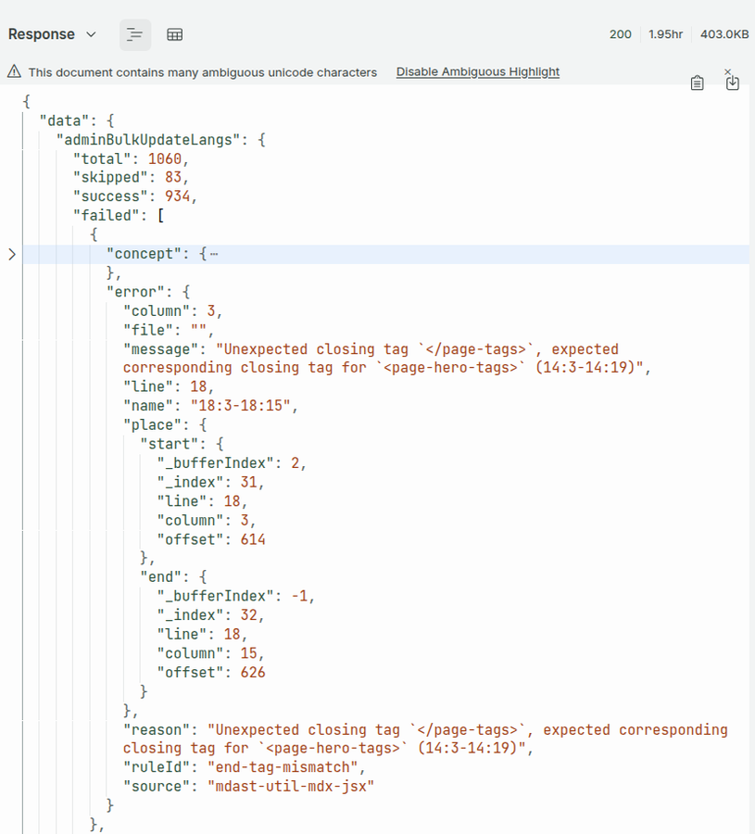Screen dimensions: 755x834
Task: Download response icon
Action: tap(733, 83)
